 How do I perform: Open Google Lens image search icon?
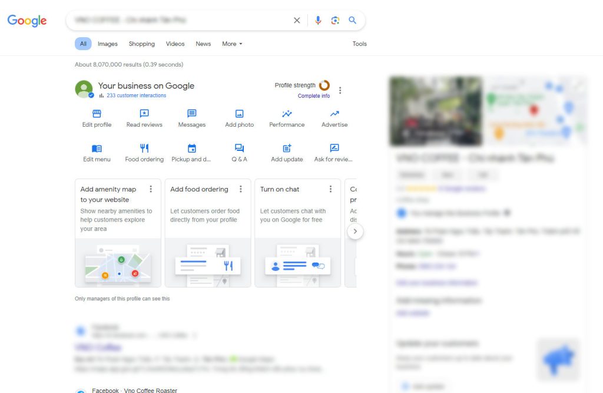tap(335, 21)
